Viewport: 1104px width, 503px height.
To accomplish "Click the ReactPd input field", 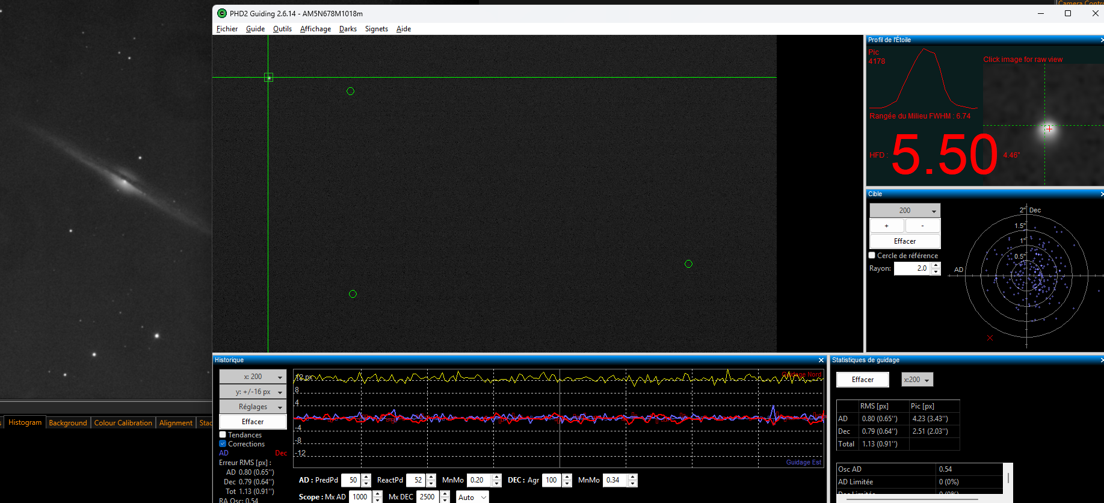I will click(x=416, y=480).
